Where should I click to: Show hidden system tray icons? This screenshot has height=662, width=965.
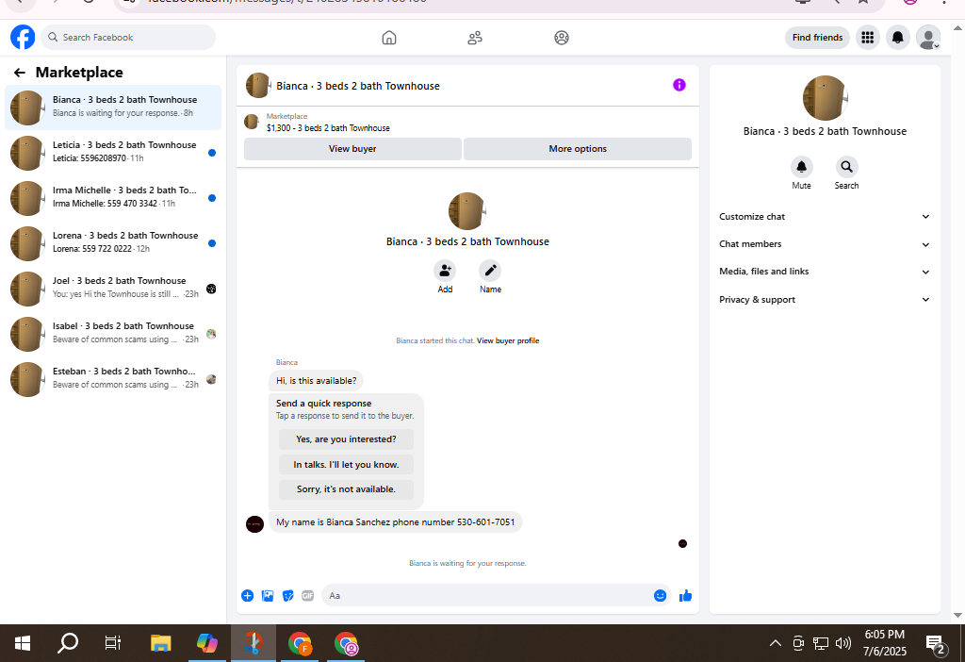click(x=776, y=643)
